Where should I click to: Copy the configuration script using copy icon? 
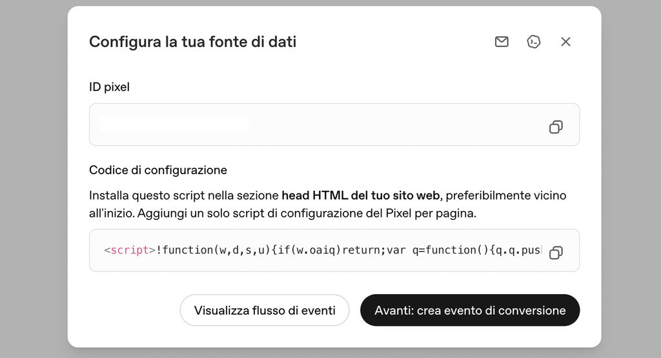coord(556,252)
